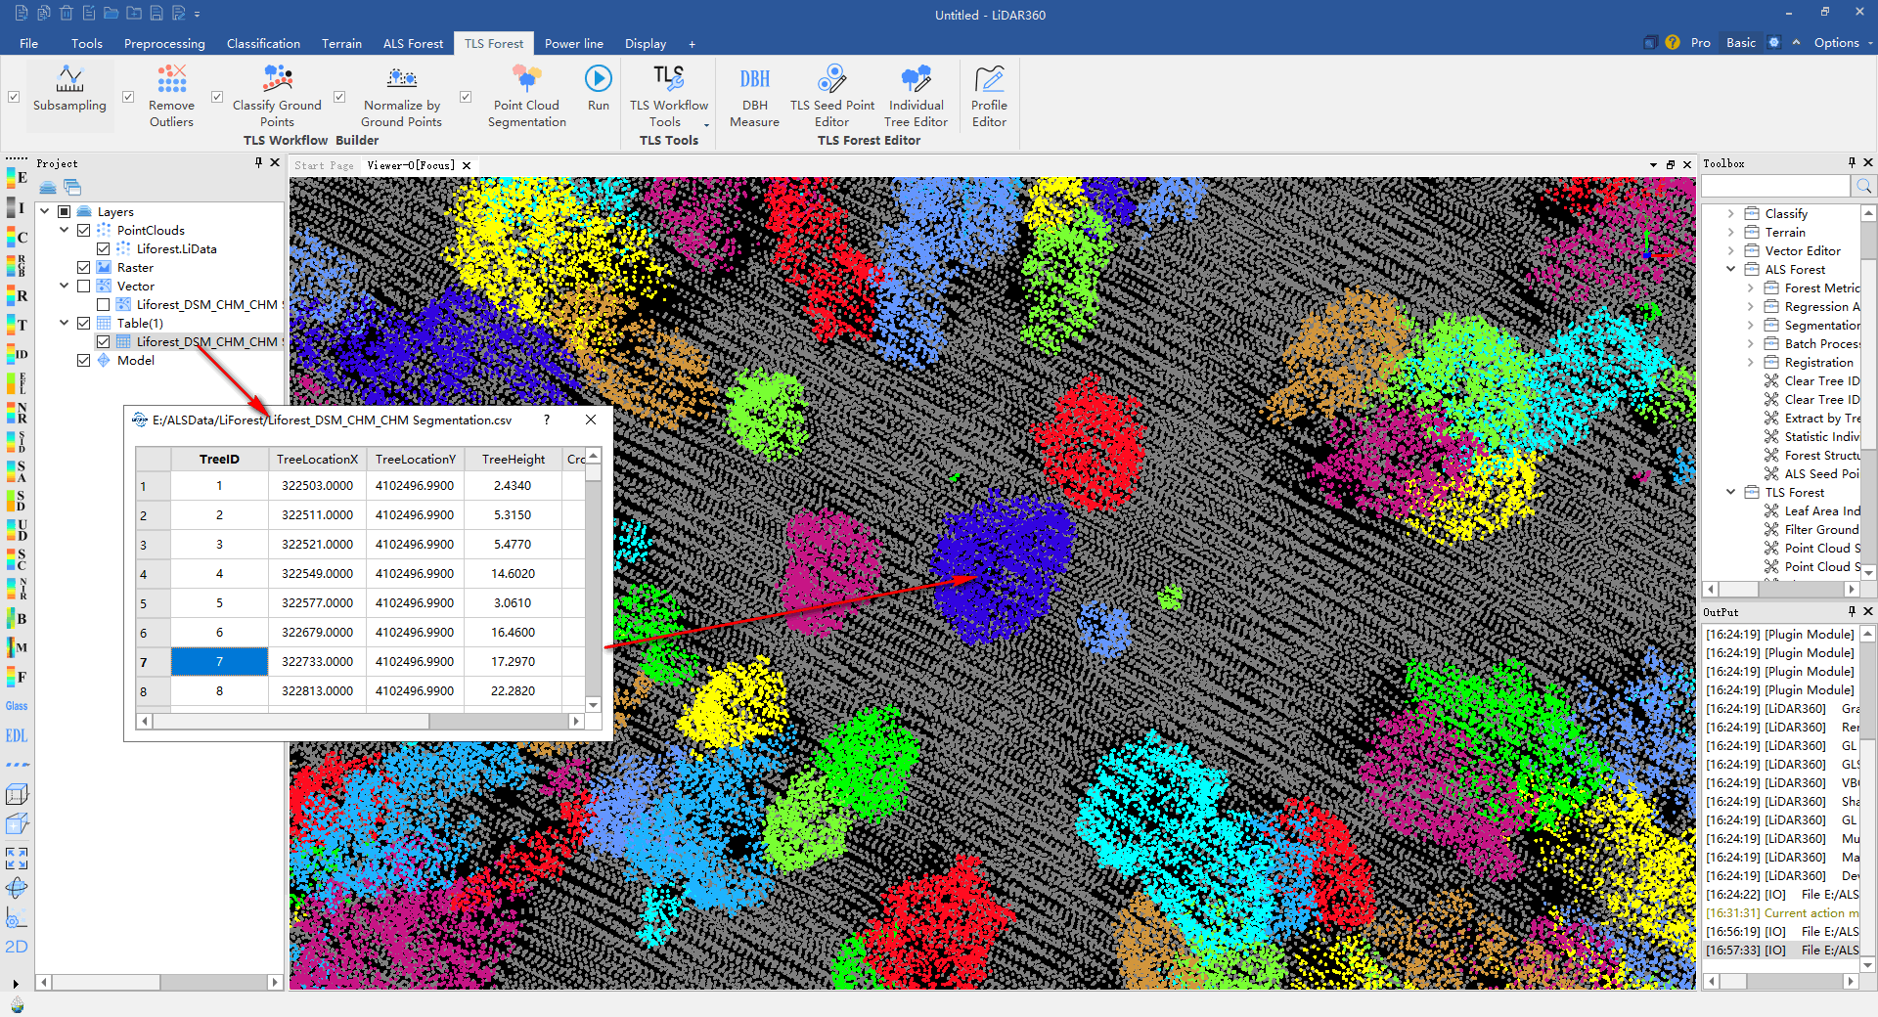Screen dimensions: 1878x1017
Task: Collapse the TLS Forest toolbox folder
Action: point(1730,492)
